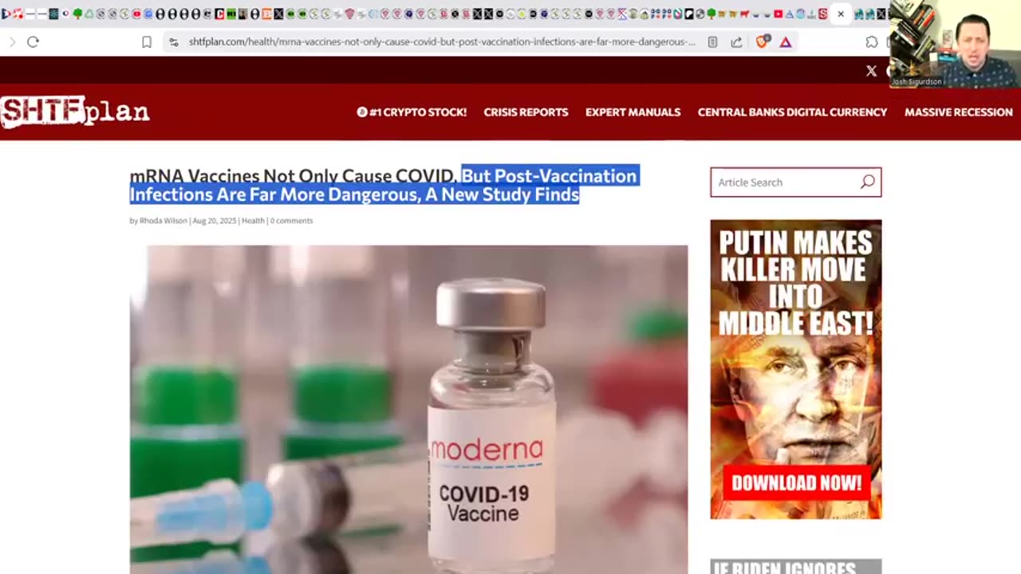Click the DOWNLOAD NOW! ad button
This screenshot has height=574, width=1021.
pos(796,482)
